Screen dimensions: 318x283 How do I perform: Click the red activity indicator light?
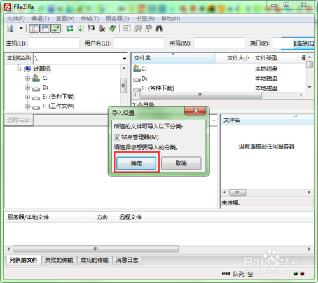[302, 273]
